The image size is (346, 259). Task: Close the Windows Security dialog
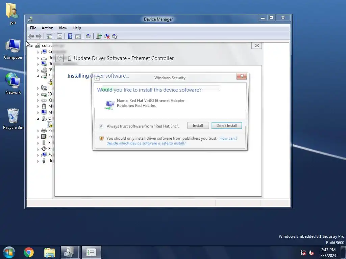[242, 76]
